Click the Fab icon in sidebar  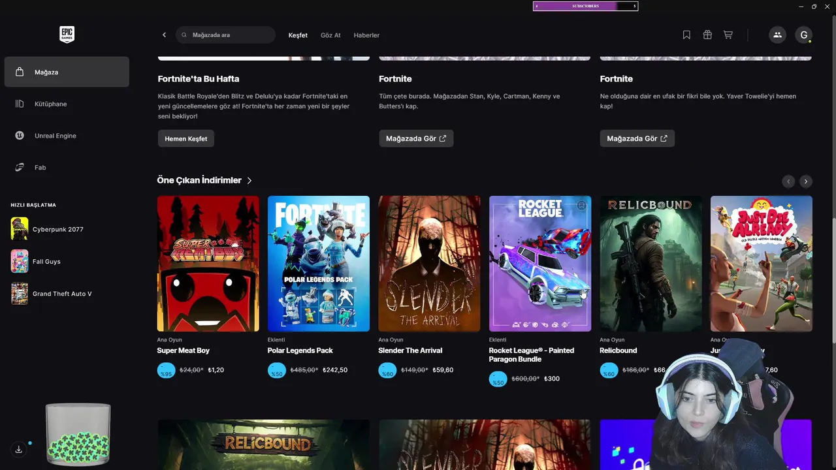[x=20, y=167]
